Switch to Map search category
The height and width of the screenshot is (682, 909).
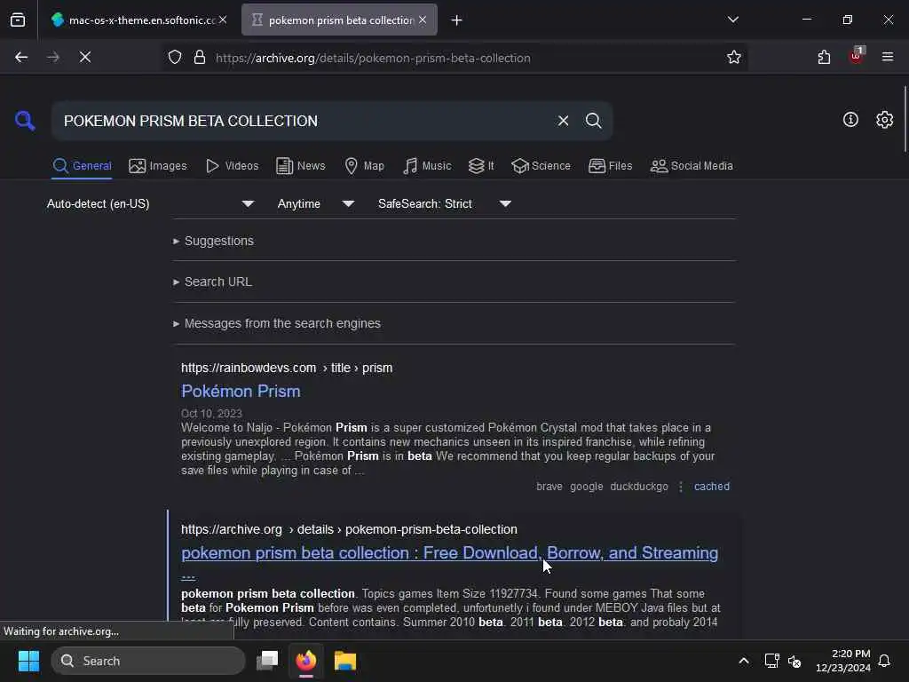coord(364,166)
